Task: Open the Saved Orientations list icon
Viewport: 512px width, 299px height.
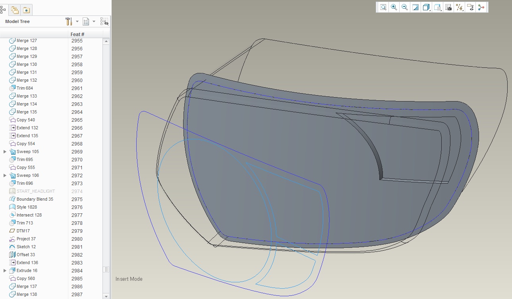Action: [438, 7]
